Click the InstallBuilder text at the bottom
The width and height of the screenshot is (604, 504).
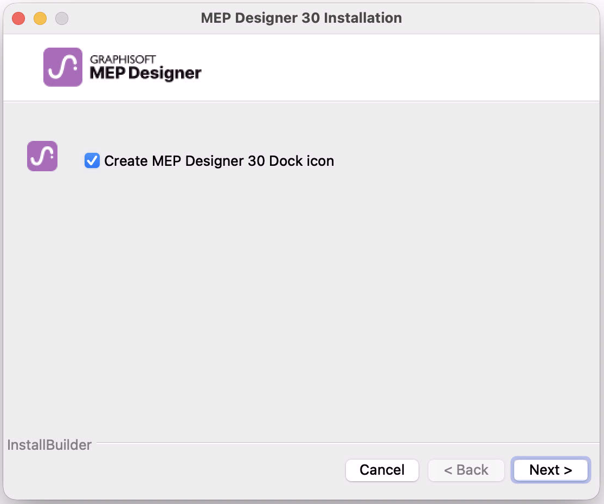point(49,445)
